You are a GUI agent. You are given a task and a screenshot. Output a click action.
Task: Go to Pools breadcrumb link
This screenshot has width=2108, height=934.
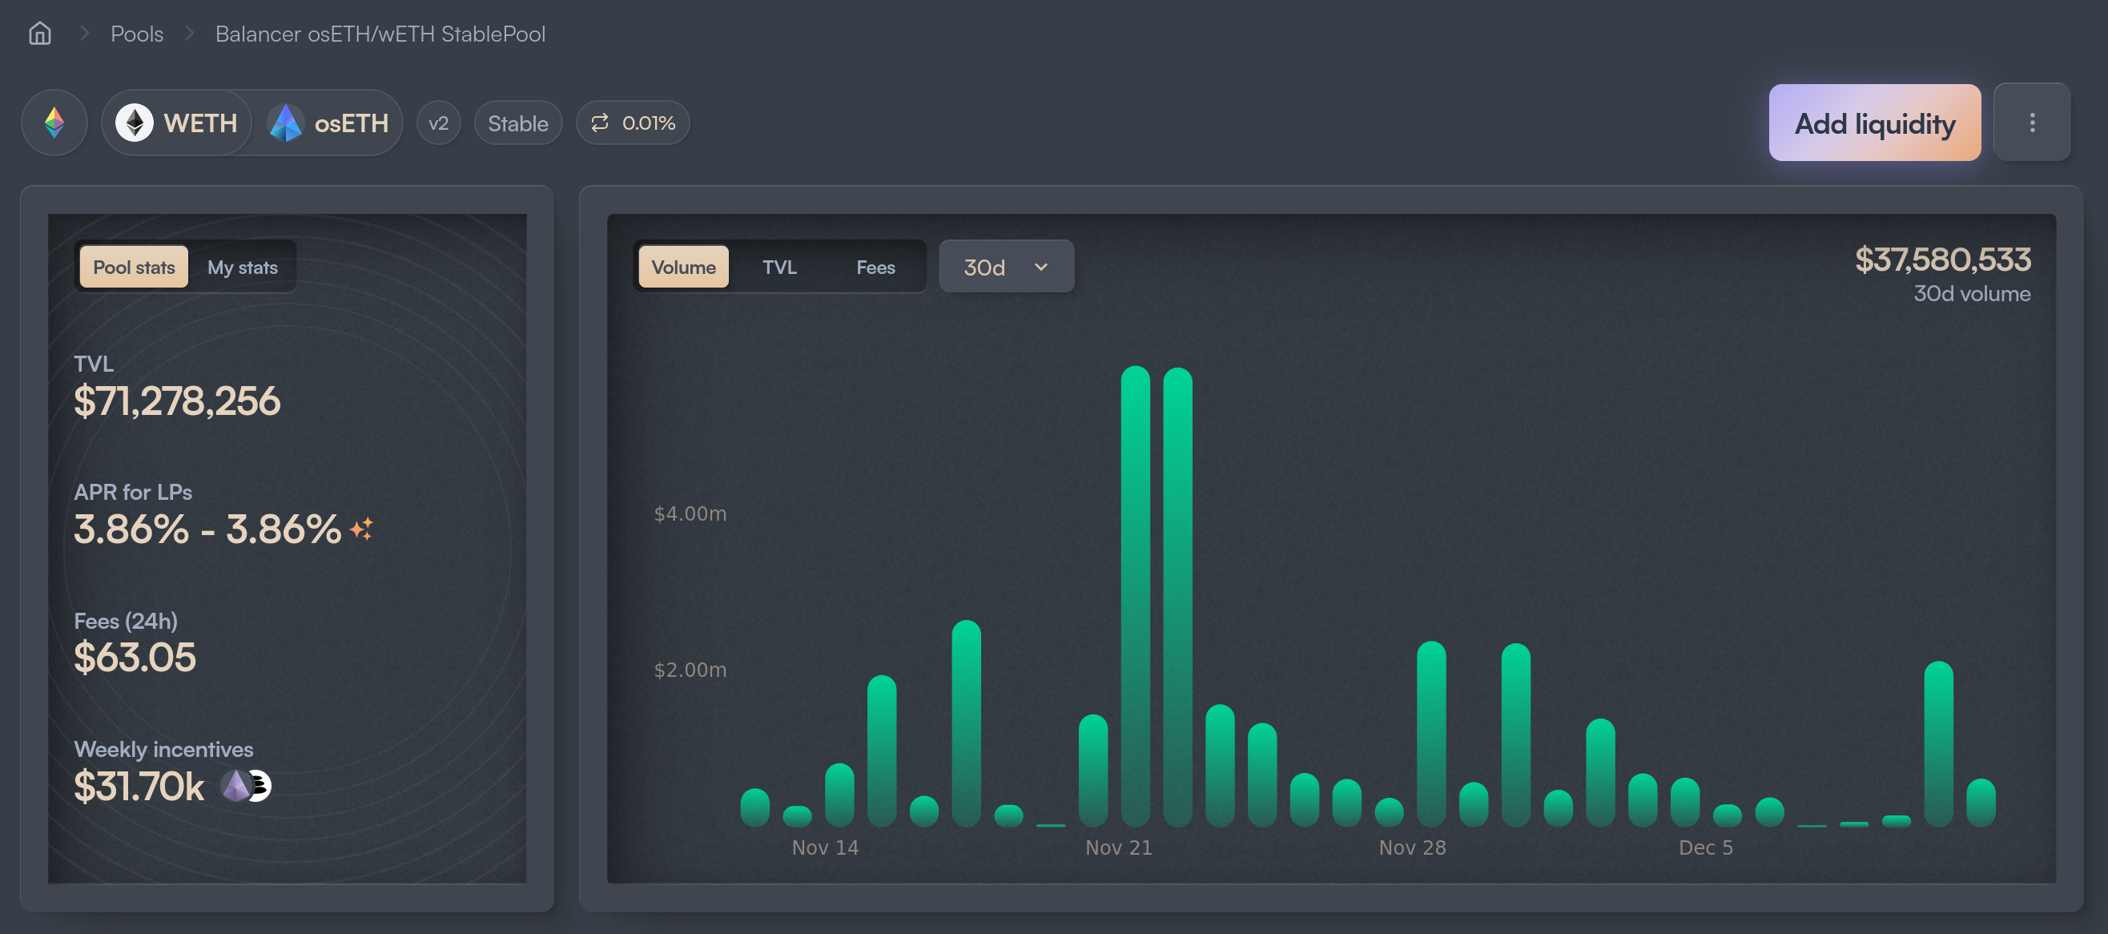click(137, 34)
